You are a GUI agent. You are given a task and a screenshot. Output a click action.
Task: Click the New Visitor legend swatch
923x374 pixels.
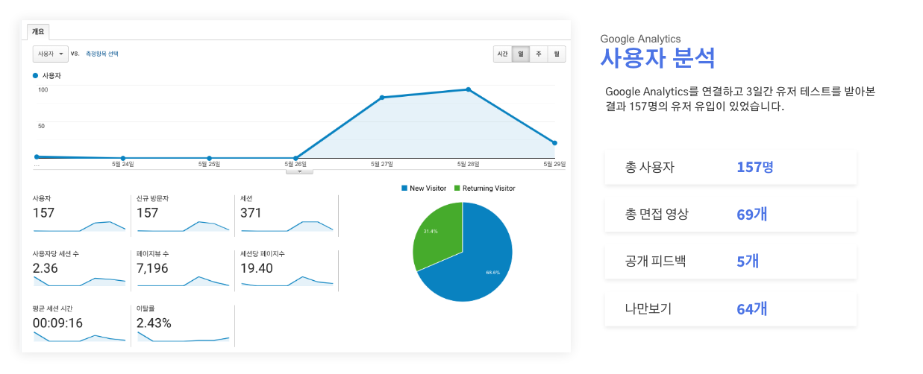point(404,188)
